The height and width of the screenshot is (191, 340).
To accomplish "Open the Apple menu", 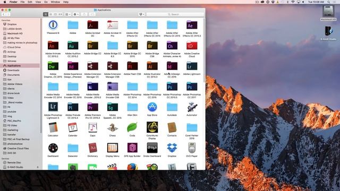I will click(x=5, y=2).
